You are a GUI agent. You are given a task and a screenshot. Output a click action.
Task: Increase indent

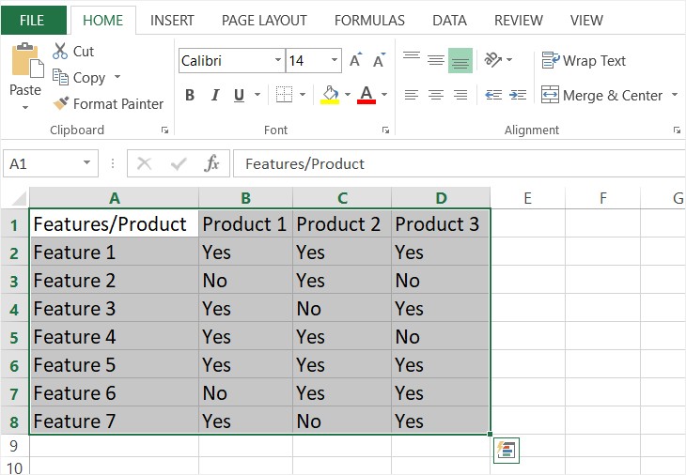click(x=518, y=95)
